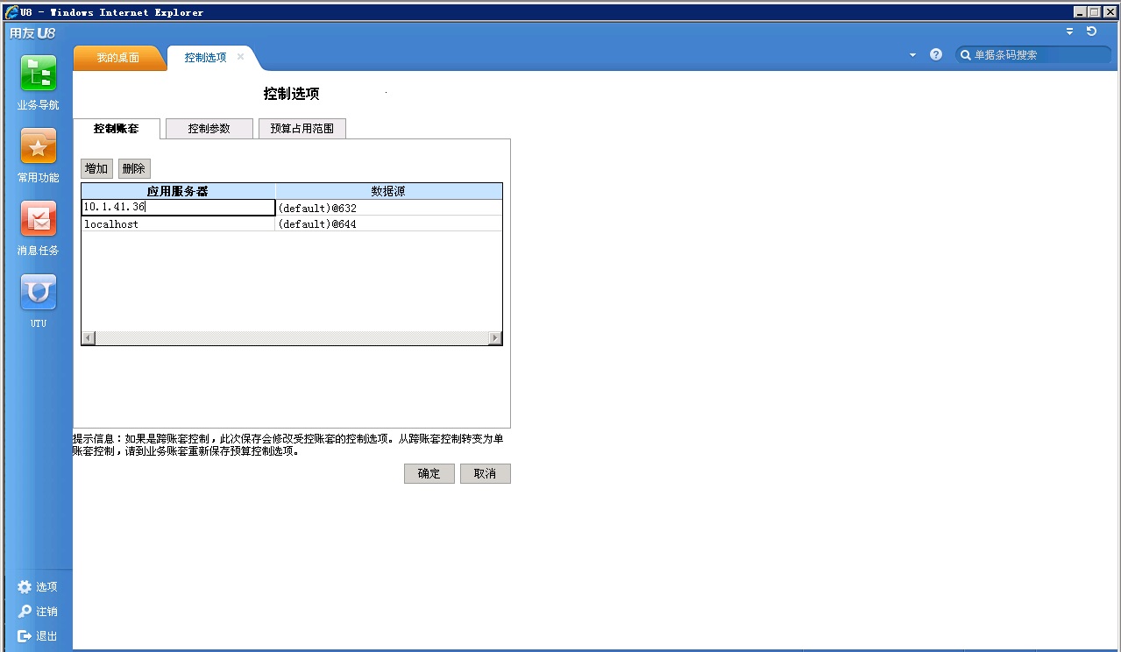This screenshot has height=652, width=1121.
Task: Confirm with the 确定 button
Action: (x=429, y=473)
